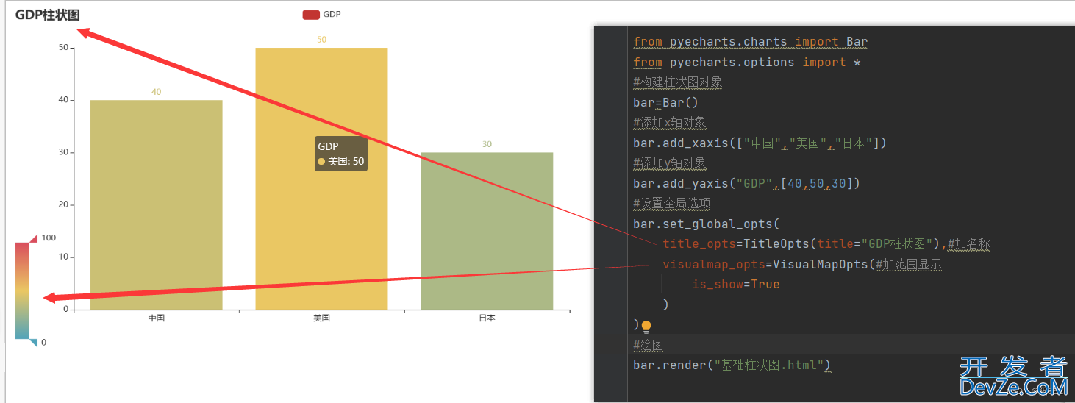This screenshot has width=1075, height=403.
Task: Click the y-axis tick label 50
Action: (x=63, y=48)
